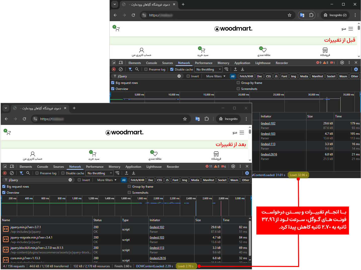The image size is (361, 270).
Task: Clear the jQuery filter text in the upper window
Action: 179,76
